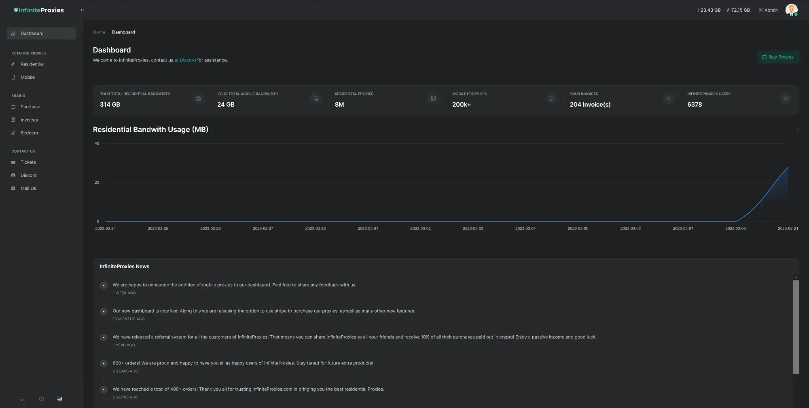Click the Discord icon in sidebar
Image resolution: width=809 pixels, height=408 pixels.
click(13, 175)
